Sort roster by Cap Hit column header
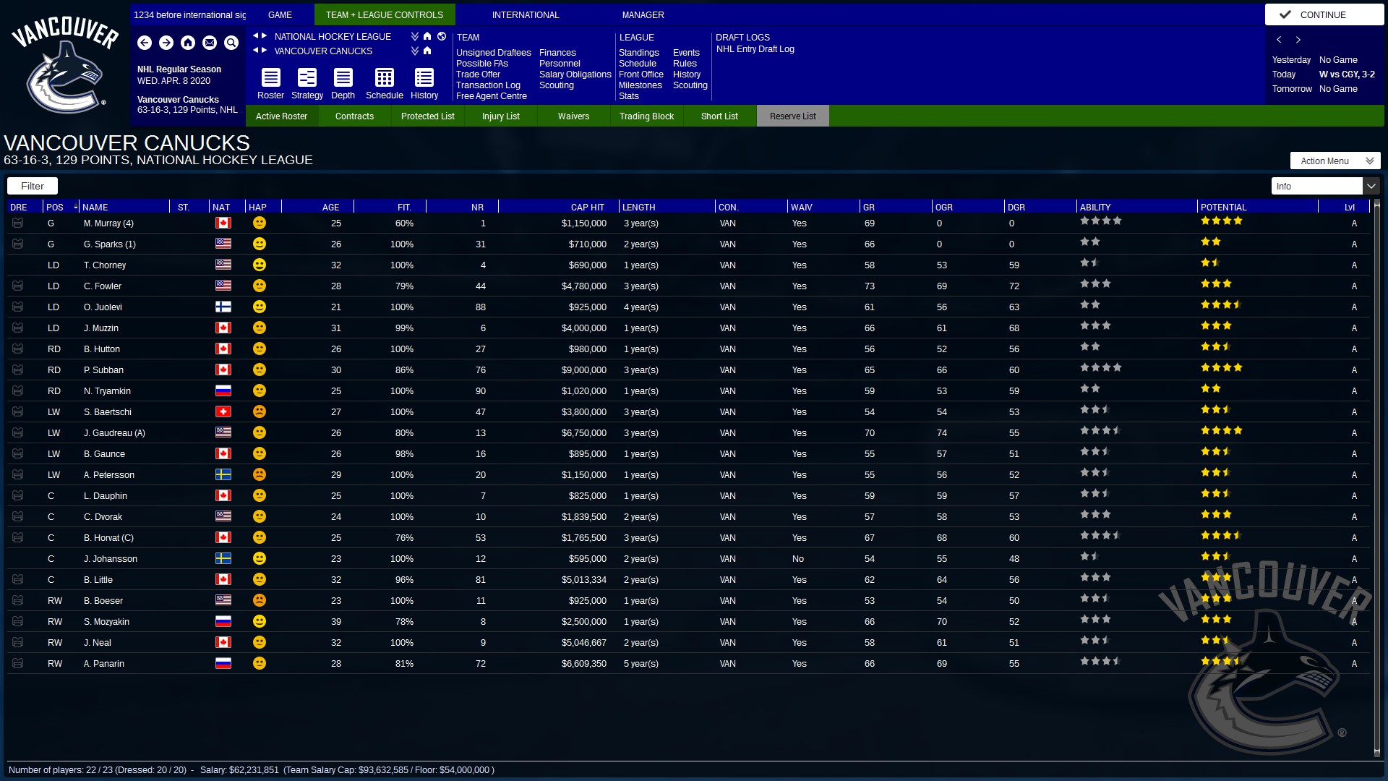Screen dimensions: 1388x781 [587, 208]
